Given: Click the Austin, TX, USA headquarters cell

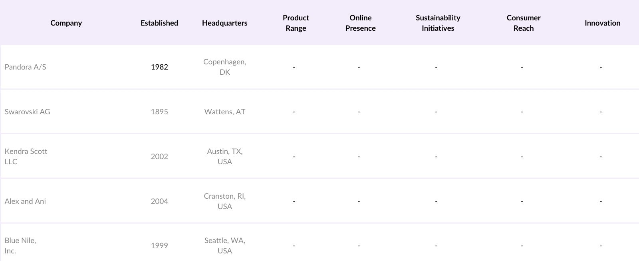Looking at the screenshot, I should [x=224, y=156].
